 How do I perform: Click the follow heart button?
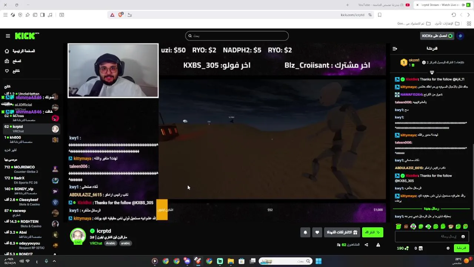(x=317, y=233)
